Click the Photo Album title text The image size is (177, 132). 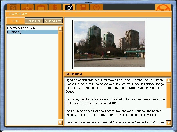[x=18, y=14]
